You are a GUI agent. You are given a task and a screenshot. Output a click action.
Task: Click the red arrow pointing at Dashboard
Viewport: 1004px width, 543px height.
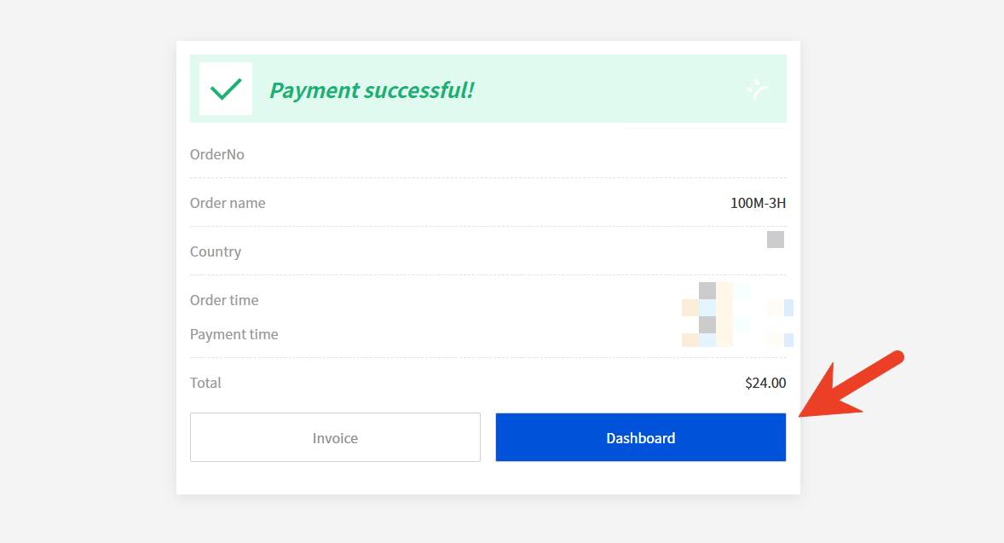[852, 384]
